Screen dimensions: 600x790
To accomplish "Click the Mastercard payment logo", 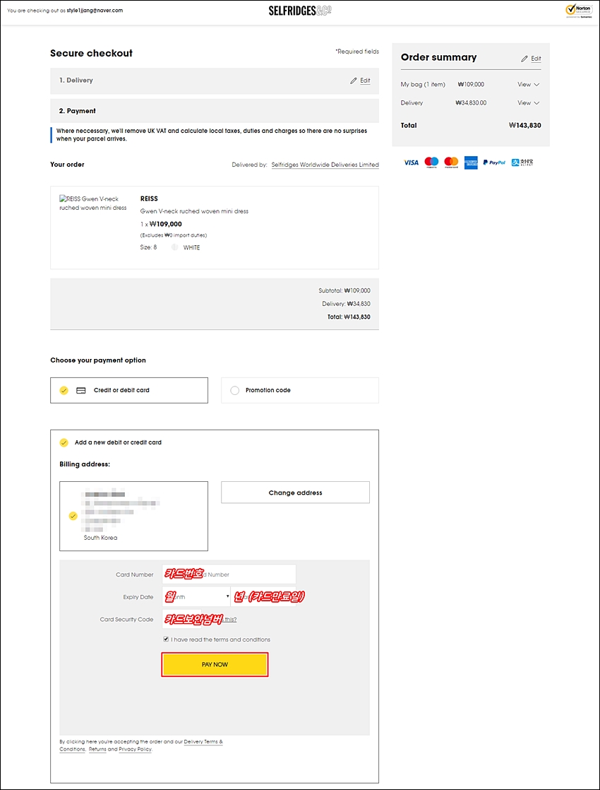I will coord(452,163).
